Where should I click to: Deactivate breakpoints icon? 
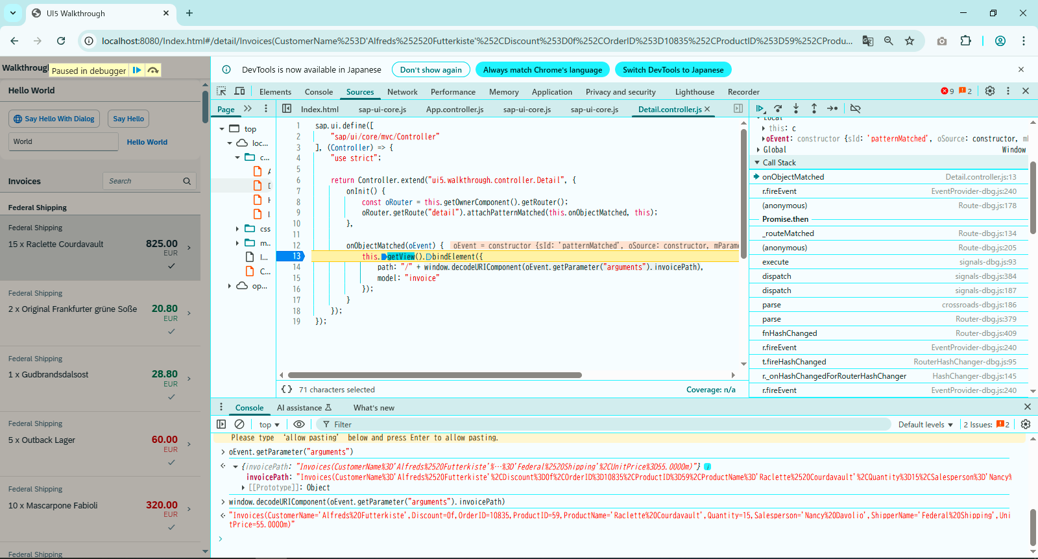coord(856,108)
